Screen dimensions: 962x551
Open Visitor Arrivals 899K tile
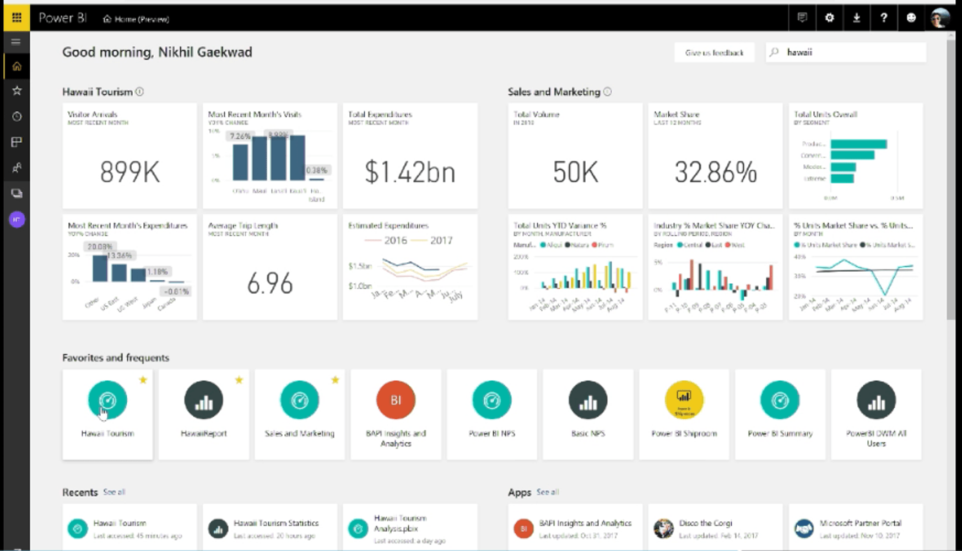129,156
